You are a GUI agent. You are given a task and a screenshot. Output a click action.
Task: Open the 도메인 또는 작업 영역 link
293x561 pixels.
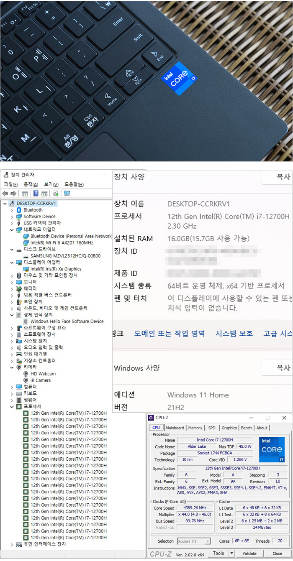[170, 333]
